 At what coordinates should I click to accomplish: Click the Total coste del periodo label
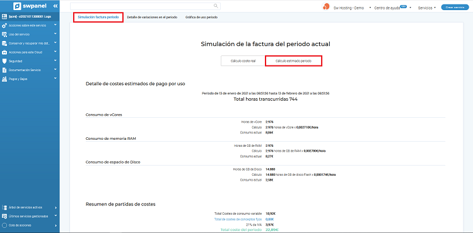(x=242, y=230)
